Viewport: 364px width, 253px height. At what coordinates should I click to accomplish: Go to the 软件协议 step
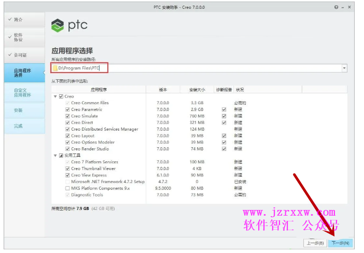(x=24, y=37)
